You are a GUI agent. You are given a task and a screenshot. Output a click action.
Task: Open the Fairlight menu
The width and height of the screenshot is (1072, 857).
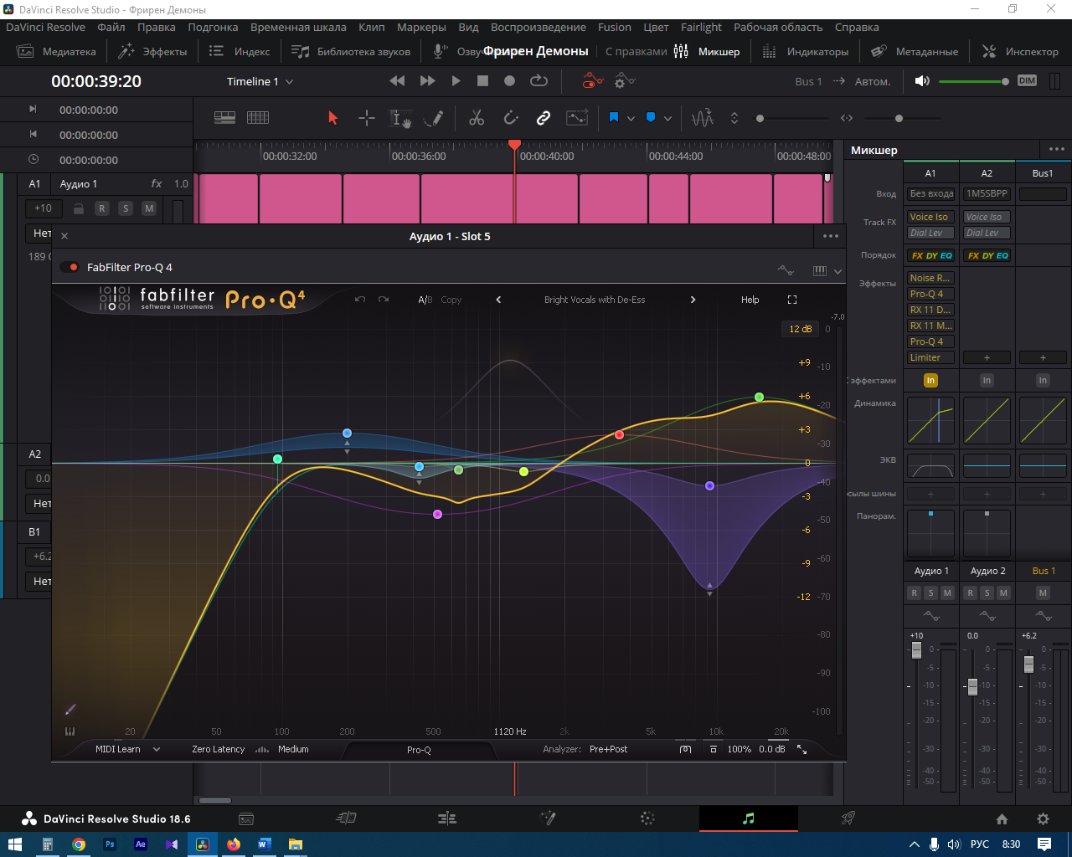pyautogui.click(x=701, y=27)
